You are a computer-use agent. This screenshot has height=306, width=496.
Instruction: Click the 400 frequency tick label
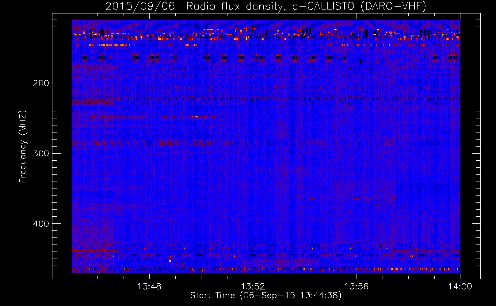coord(41,224)
